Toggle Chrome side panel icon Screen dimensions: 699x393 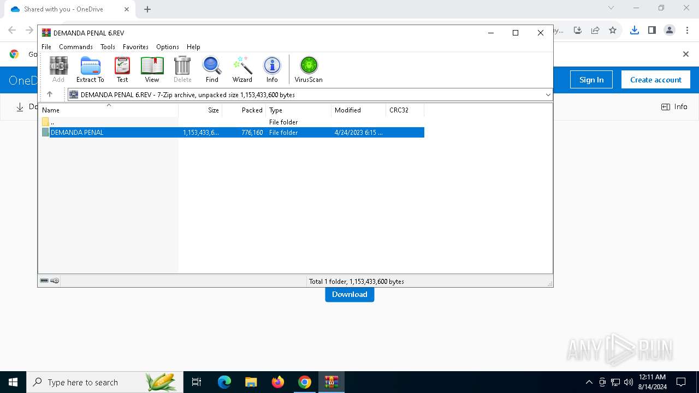[x=652, y=31]
